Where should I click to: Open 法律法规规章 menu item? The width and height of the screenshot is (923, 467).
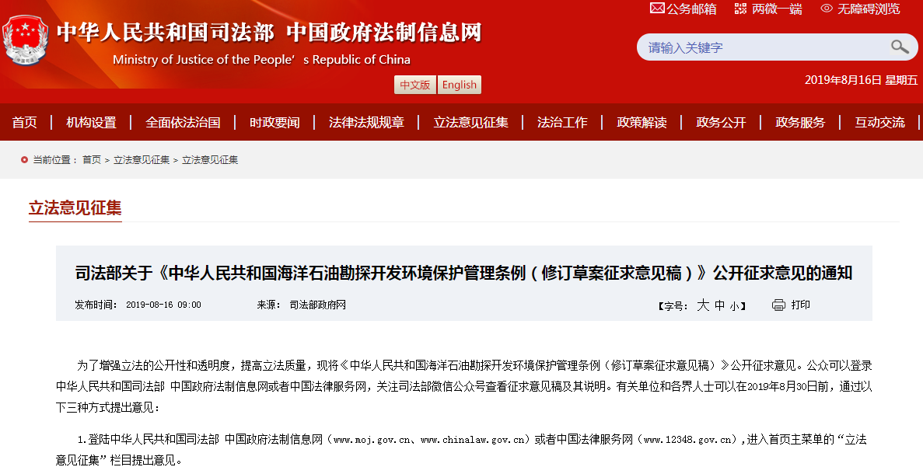(366, 122)
